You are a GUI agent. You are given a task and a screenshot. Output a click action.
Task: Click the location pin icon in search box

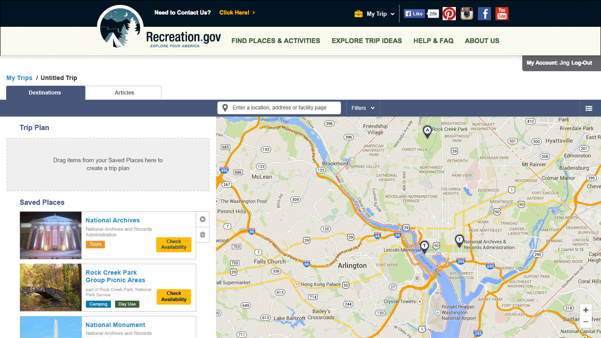225,108
